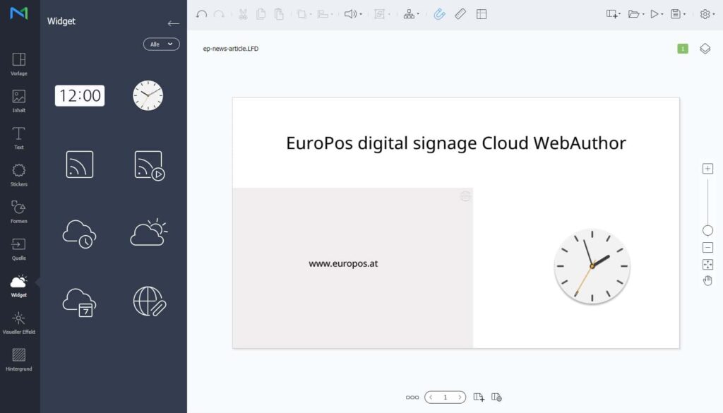Pick the weather forecast calendar widget
Screen dimensions: 723x413
pyautogui.click(x=79, y=302)
